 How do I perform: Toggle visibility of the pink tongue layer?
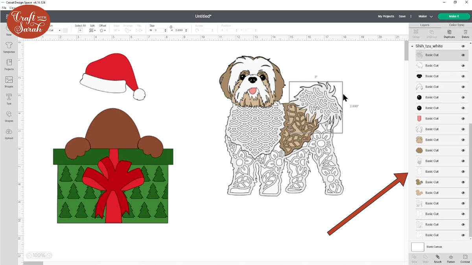click(x=463, y=119)
